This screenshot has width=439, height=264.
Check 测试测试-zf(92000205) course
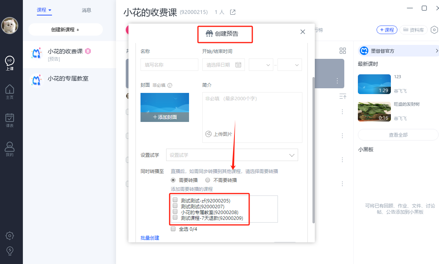pyautogui.click(x=175, y=200)
